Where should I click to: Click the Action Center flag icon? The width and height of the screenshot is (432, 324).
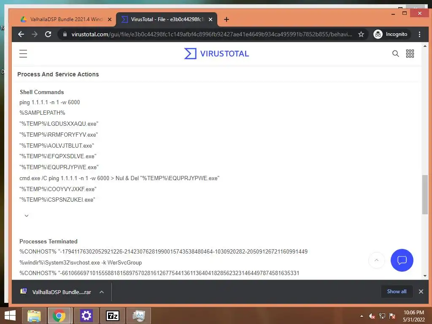pyautogui.click(x=392, y=316)
